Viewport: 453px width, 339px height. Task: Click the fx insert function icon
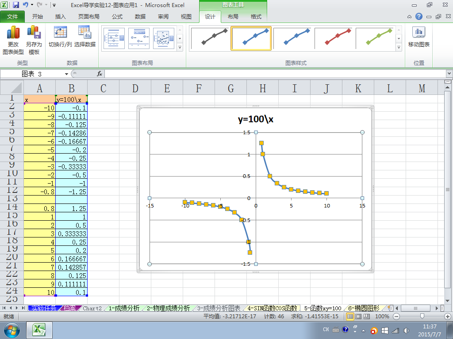[x=100, y=74]
